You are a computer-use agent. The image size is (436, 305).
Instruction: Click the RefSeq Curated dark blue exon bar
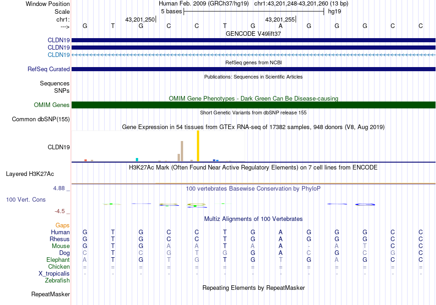pos(253,69)
